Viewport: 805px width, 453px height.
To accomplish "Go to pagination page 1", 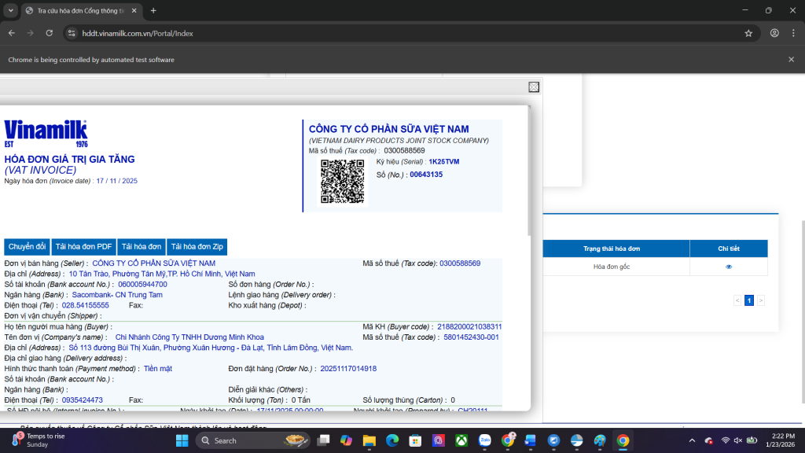I will point(749,300).
